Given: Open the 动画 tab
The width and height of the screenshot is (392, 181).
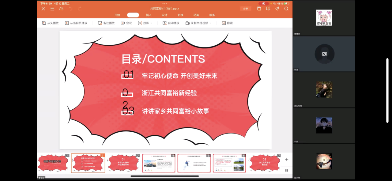Looking at the screenshot, I should click(x=196, y=15).
